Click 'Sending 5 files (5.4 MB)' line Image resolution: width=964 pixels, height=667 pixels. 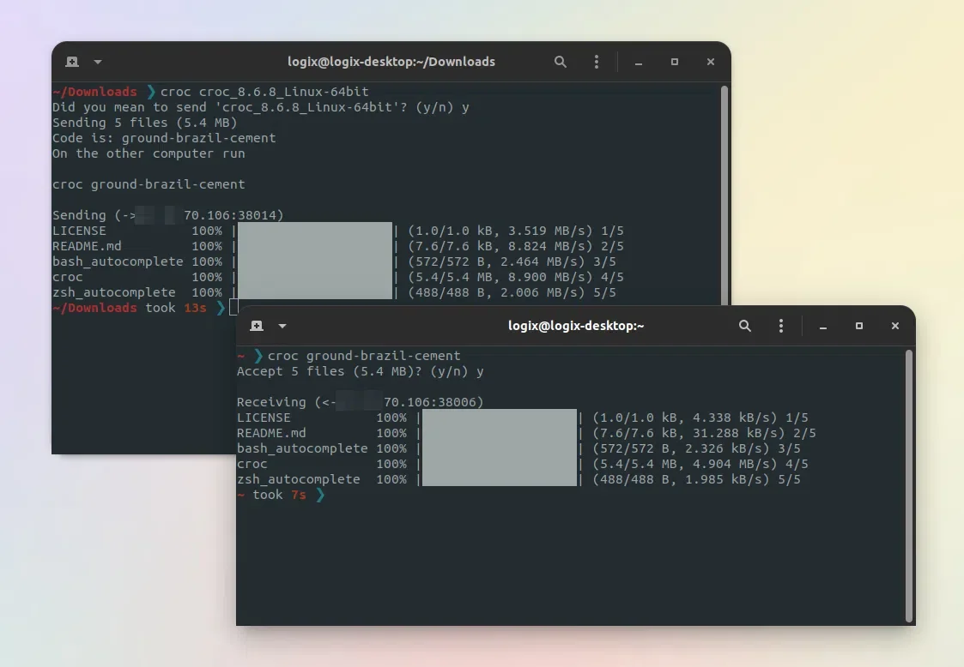tap(144, 123)
